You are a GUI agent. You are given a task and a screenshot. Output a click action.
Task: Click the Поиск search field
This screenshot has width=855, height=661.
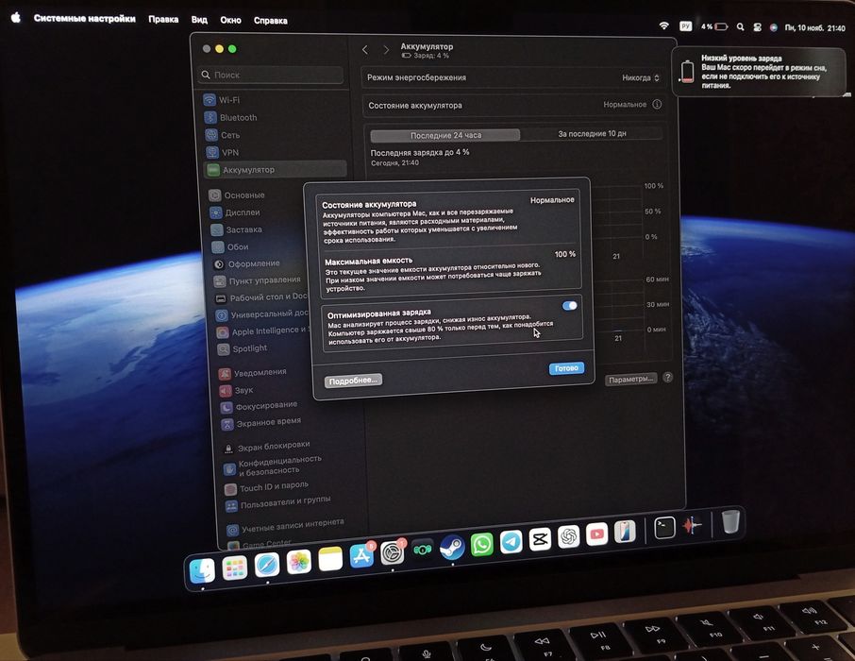click(x=272, y=75)
